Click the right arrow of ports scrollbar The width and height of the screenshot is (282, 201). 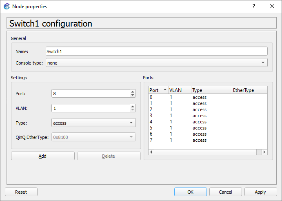coord(264,152)
